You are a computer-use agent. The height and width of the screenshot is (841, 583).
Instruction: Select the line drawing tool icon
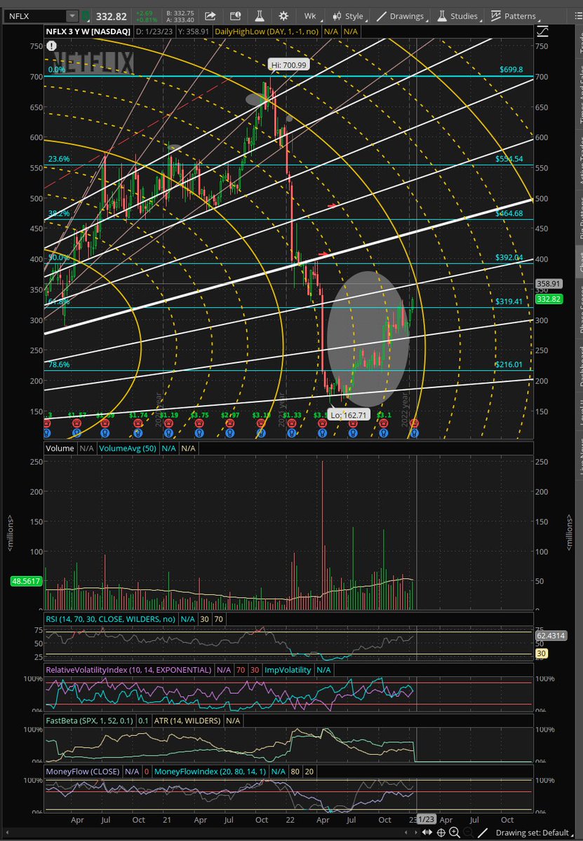pos(484,833)
